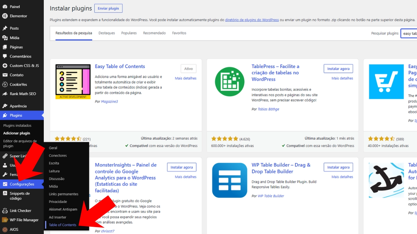
Task: Click the WP Table Builder logo
Action: tap(230, 180)
